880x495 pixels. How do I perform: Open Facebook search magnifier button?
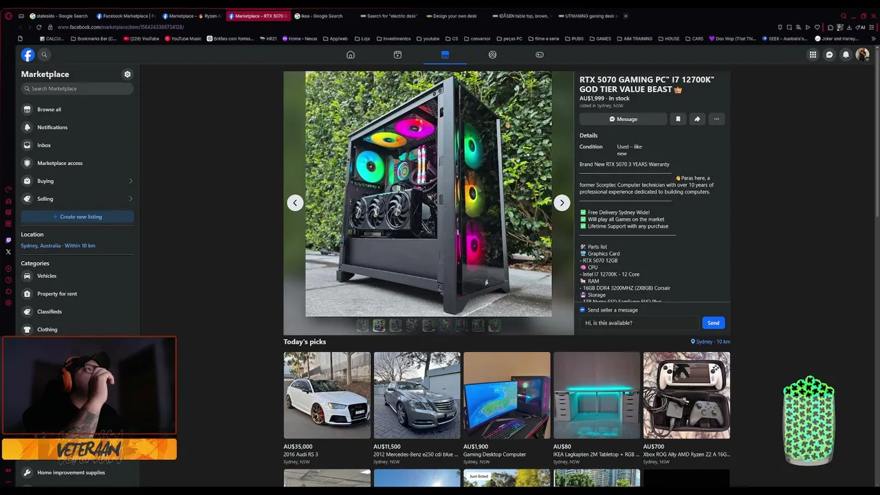pos(44,55)
